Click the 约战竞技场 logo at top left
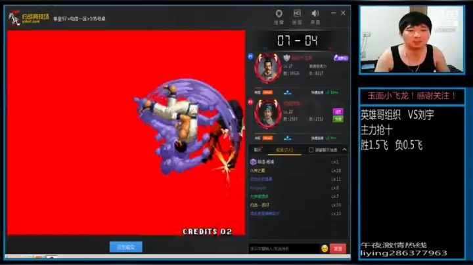Image resolution: width=473 pixels, height=265 pixels. point(29,18)
